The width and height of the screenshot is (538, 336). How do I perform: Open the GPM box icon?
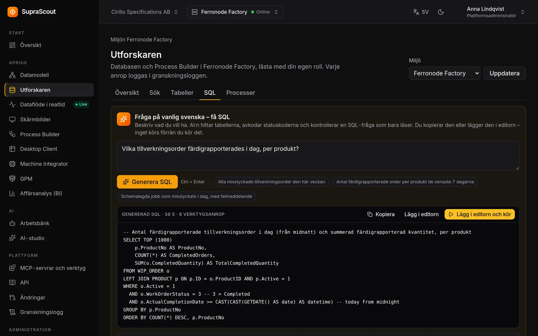click(x=12, y=179)
